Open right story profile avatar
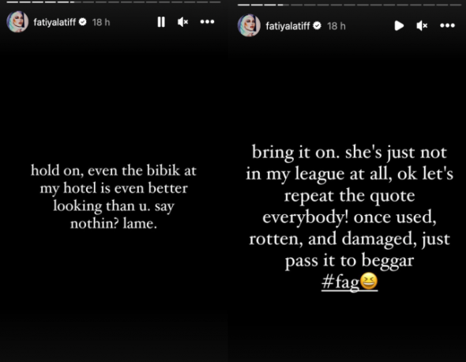The image size is (466, 362). [249, 25]
